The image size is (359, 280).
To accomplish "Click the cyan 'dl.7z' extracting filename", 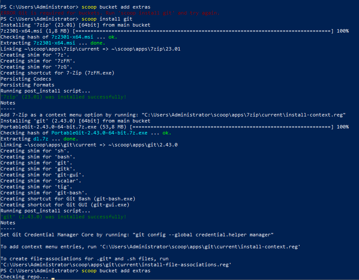I will [x=41, y=139].
